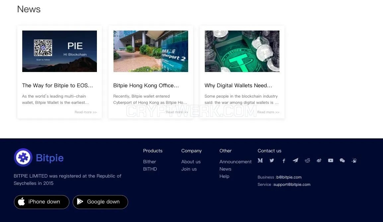Click the Bitpie round logo icon
383x222 pixels.
pos(23,158)
